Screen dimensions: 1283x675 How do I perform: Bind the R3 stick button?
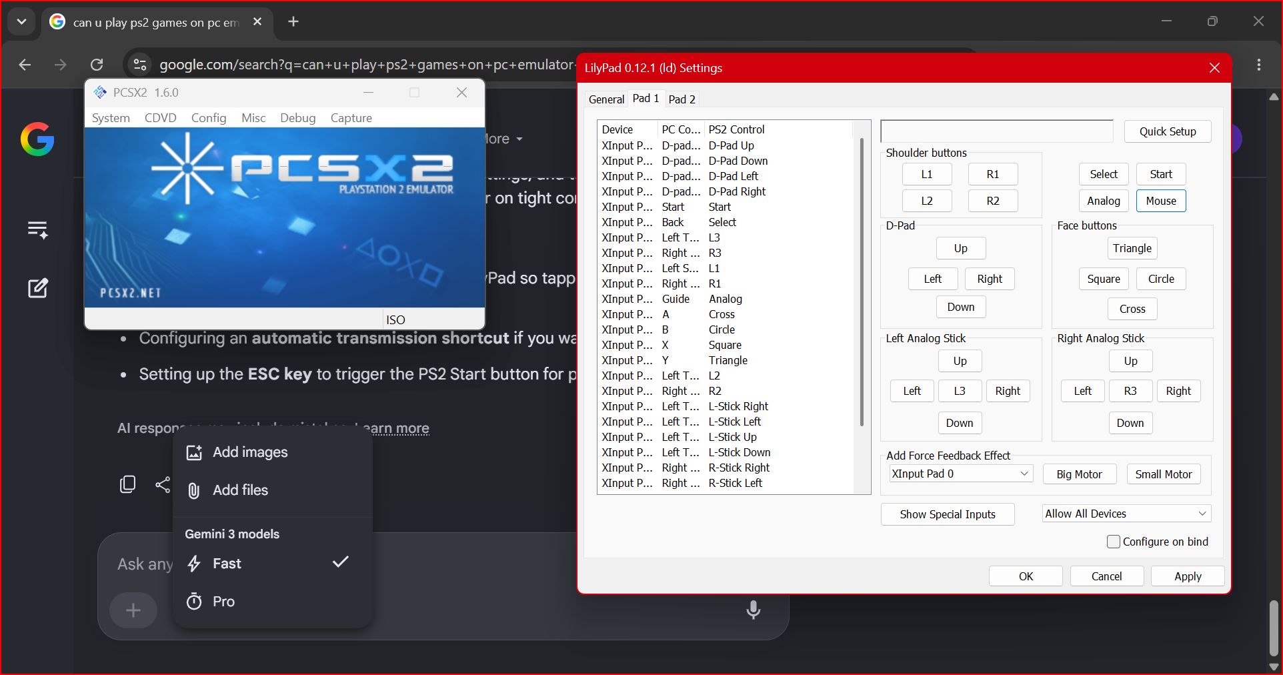pos(1130,391)
